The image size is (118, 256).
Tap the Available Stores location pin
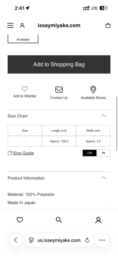click(93, 90)
